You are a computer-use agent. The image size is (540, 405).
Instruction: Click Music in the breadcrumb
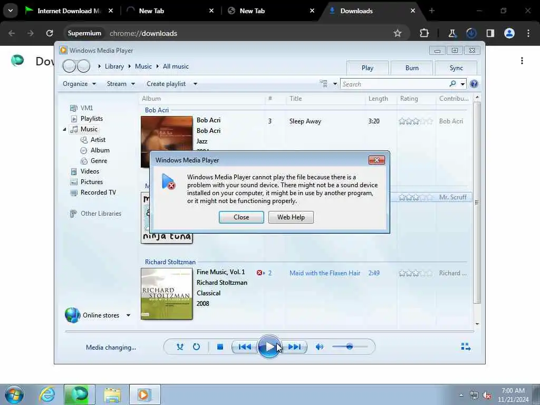tap(143, 66)
